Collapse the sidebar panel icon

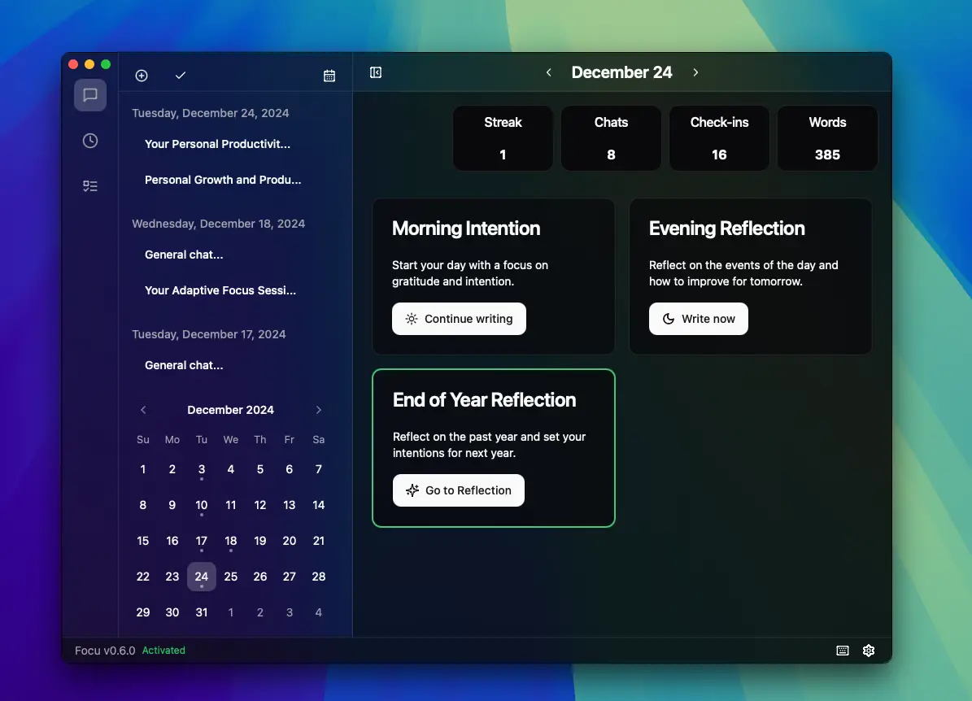pyautogui.click(x=376, y=72)
